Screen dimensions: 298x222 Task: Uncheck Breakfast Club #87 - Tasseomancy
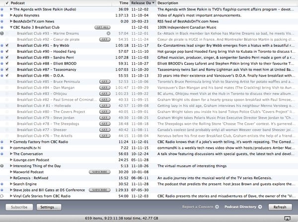click(7, 70)
